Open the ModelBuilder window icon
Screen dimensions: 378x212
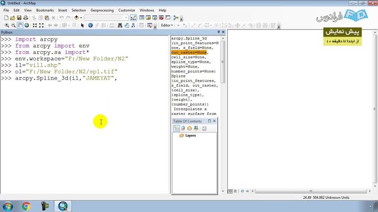coord(176,18)
